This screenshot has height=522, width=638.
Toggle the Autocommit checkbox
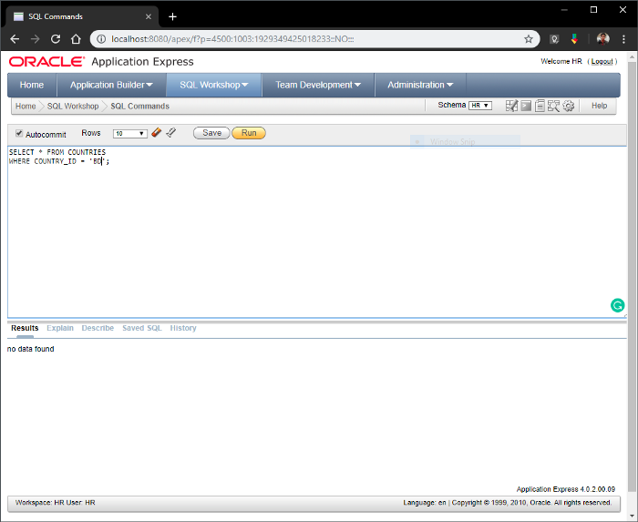[x=19, y=133]
